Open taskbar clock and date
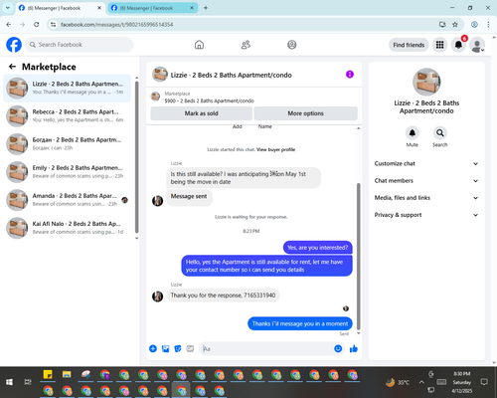The width and height of the screenshot is (497, 398). click(x=462, y=382)
